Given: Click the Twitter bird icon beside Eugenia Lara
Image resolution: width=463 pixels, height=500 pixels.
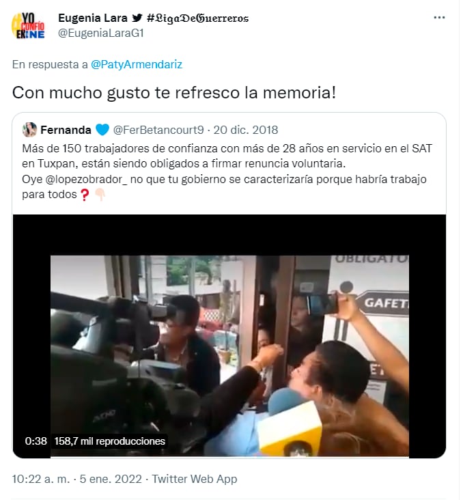Looking at the screenshot, I should click(x=137, y=18).
